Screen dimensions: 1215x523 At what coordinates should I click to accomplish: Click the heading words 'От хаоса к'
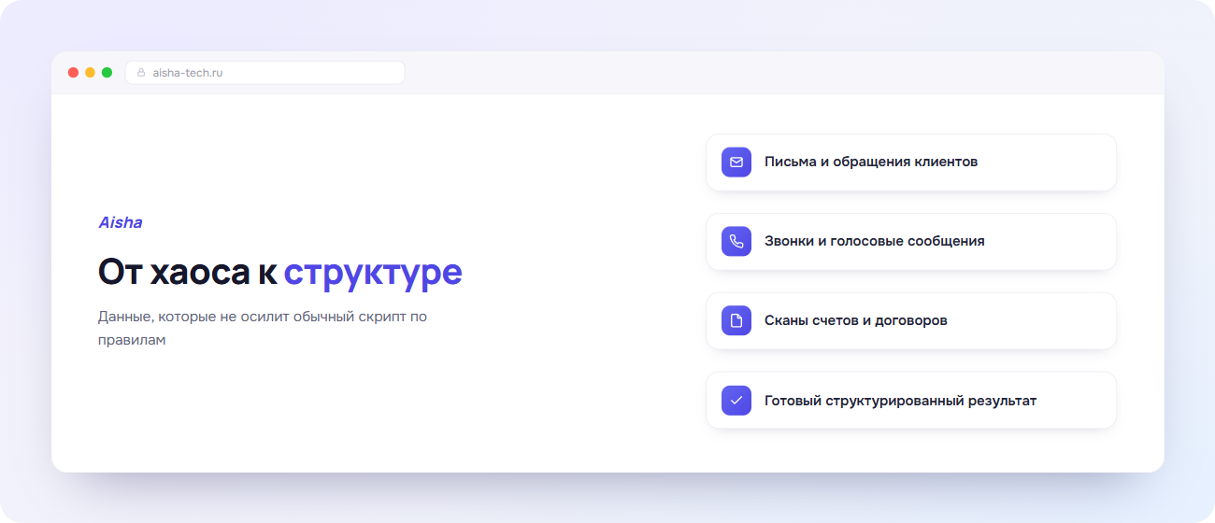click(x=188, y=272)
